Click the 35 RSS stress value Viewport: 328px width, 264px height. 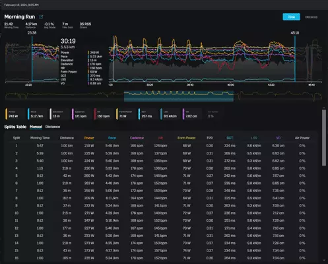(85, 24)
